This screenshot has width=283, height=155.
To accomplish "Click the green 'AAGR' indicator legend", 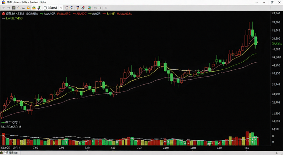I will click(x=94, y=14).
